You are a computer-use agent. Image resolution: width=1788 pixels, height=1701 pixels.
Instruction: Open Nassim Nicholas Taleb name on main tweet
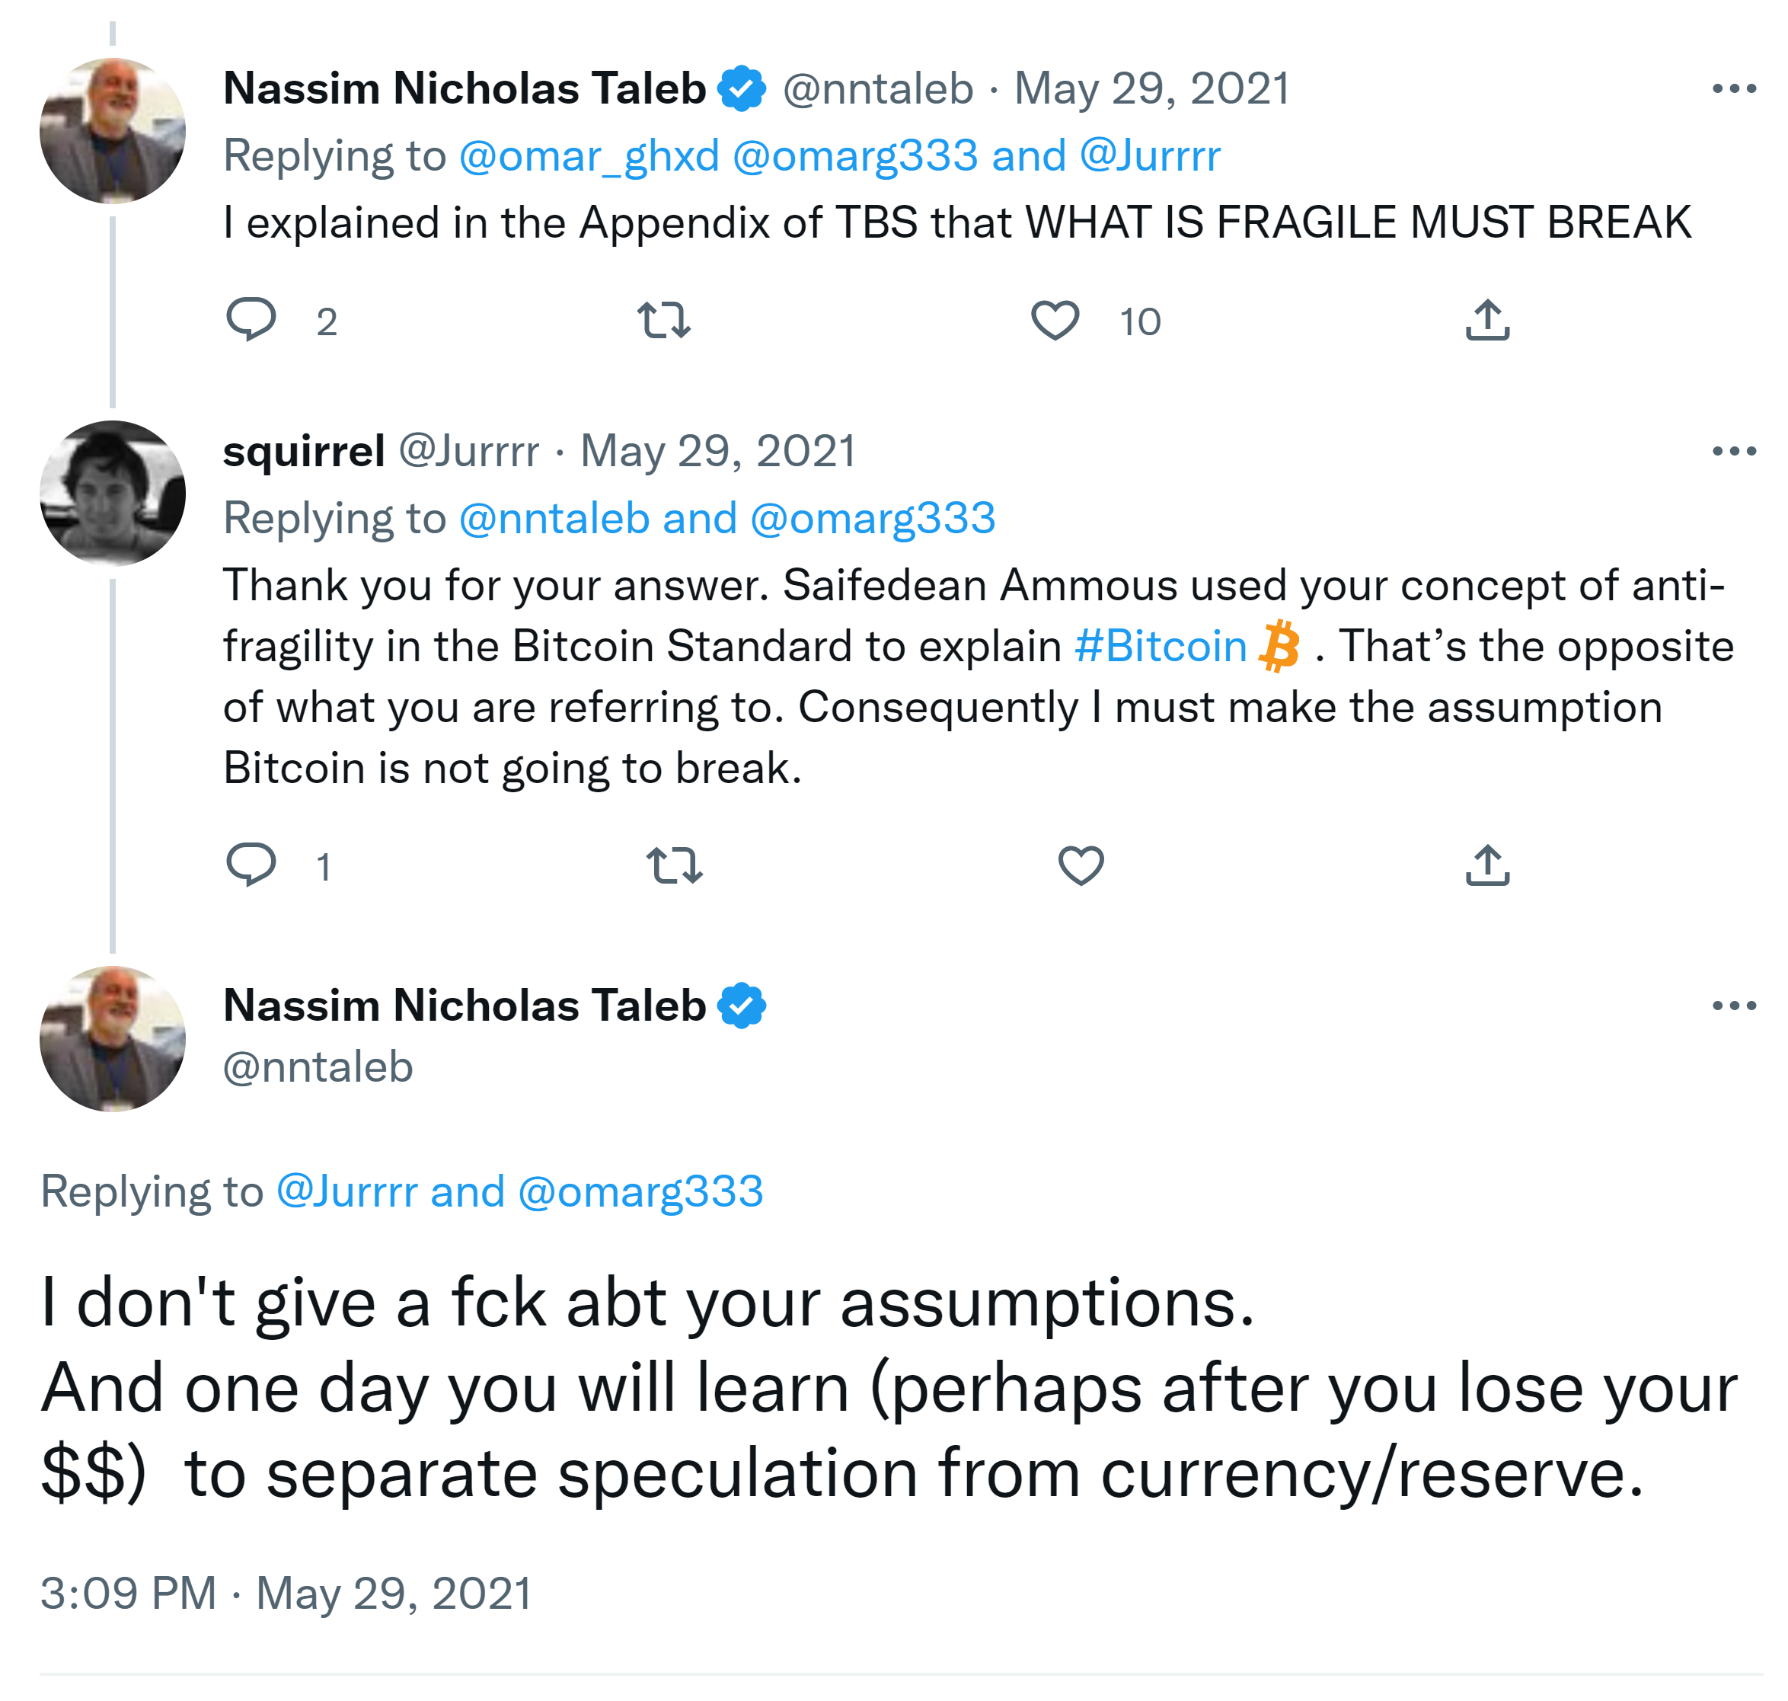coord(464,1006)
